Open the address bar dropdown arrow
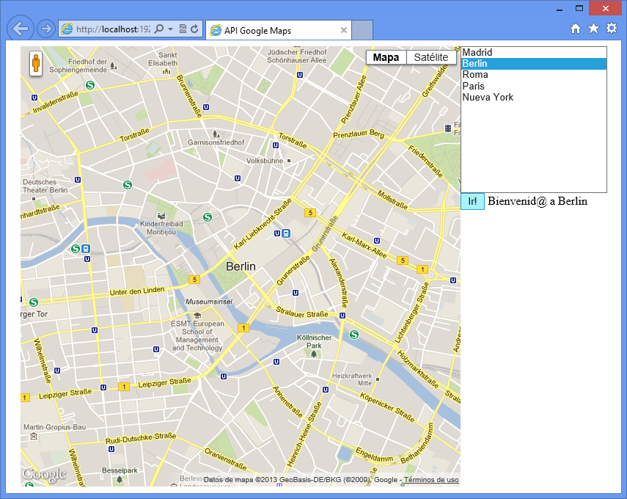Viewport: 627px width, 499px height. point(170,29)
